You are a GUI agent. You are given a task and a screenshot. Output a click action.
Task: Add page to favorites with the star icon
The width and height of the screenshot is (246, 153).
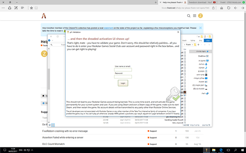[x=31, y=8]
